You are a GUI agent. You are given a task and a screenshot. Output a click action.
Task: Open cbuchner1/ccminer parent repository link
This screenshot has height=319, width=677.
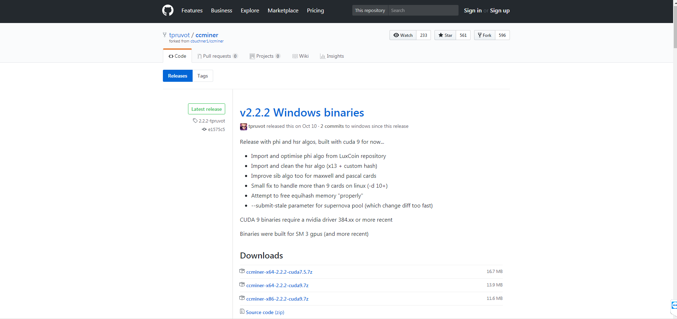(207, 41)
